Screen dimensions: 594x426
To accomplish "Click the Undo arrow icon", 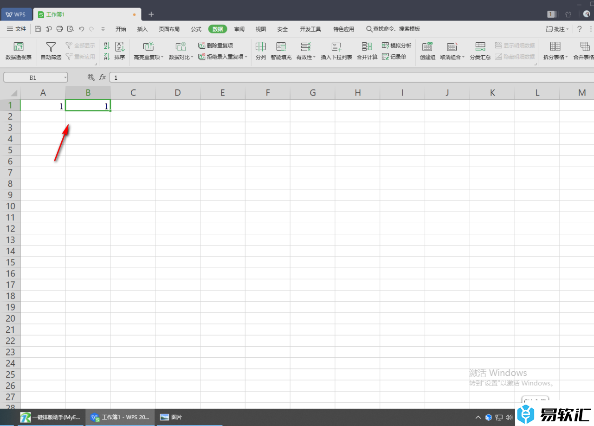I will (x=81, y=29).
